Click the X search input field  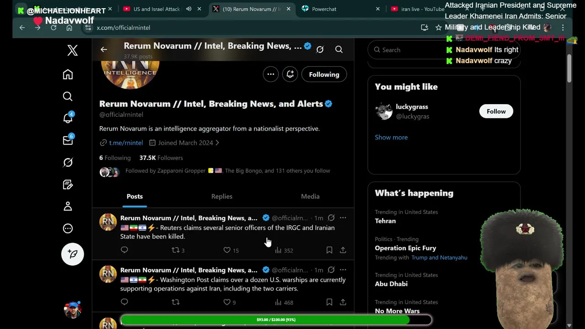(x=444, y=50)
